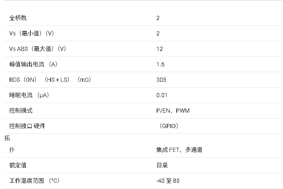Select the Vs ABS maximum value 12
This screenshot has height=189, width=283.
[x=160, y=49]
